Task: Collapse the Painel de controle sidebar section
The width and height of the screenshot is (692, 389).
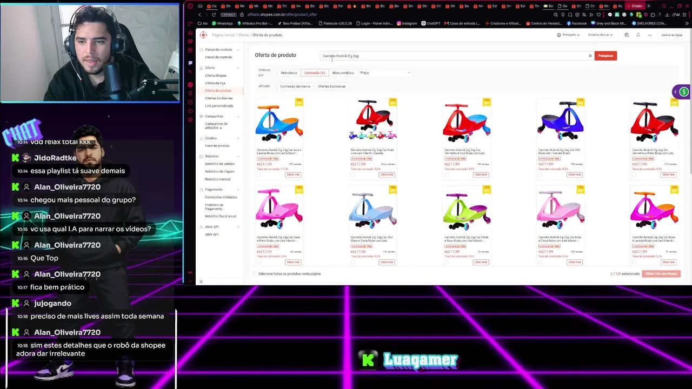Action: pyautogui.click(x=238, y=50)
